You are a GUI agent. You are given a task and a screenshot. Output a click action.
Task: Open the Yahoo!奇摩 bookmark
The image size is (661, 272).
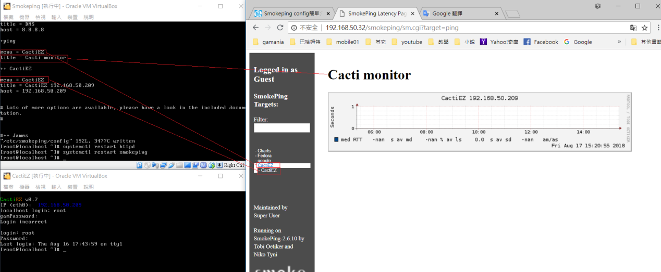(499, 42)
